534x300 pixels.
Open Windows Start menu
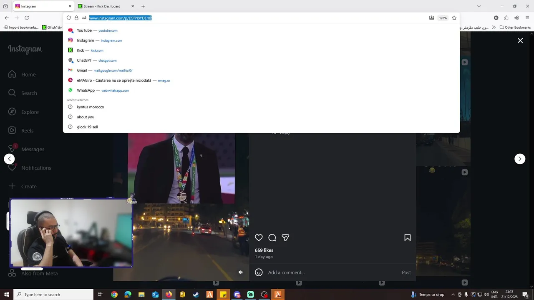pos(7,295)
